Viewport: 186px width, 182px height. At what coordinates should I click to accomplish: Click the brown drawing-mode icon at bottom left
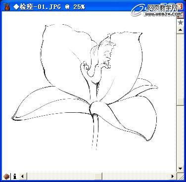(x=6, y=177)
